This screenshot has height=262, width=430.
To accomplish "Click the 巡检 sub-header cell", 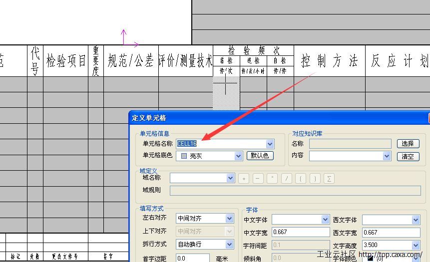I will [x=253, y=60].
